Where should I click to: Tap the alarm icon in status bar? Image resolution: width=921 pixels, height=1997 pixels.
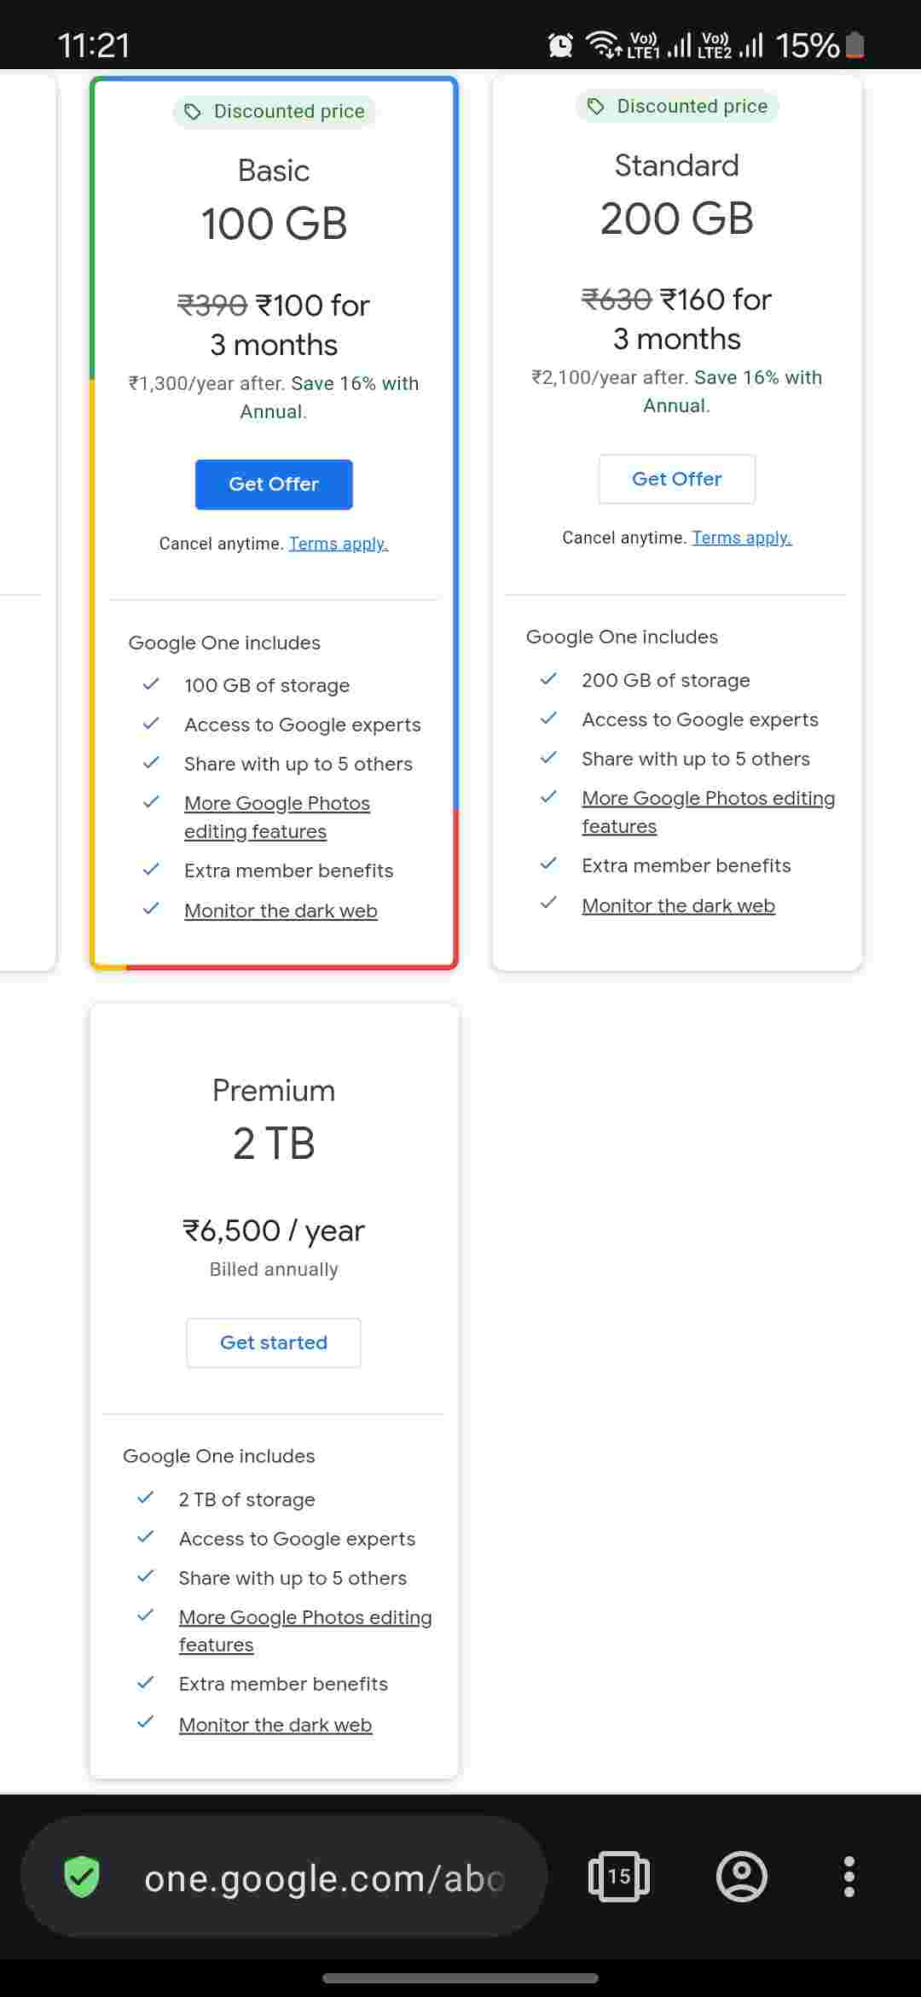click(x=560, y=44)
